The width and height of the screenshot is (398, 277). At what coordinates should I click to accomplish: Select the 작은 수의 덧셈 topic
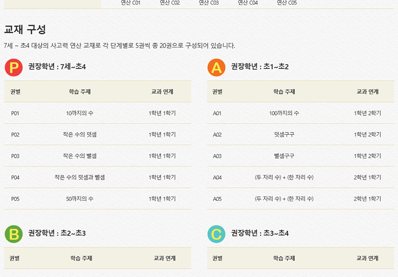(x=80, y=134)
